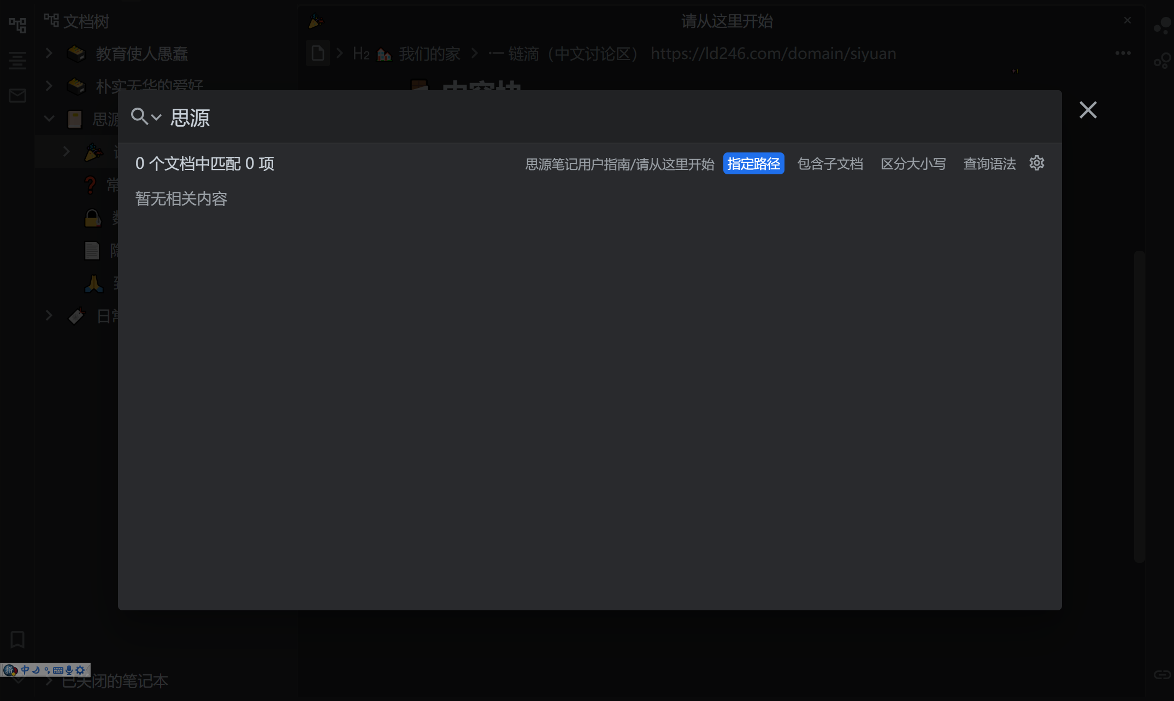Close the search dialog with the X
The width and height of the screenshot is (1174, 701).
(1087, 110)
